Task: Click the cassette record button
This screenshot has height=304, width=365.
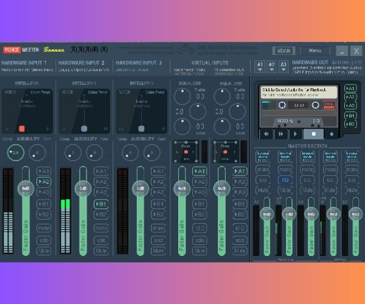Action: [332, 134]
